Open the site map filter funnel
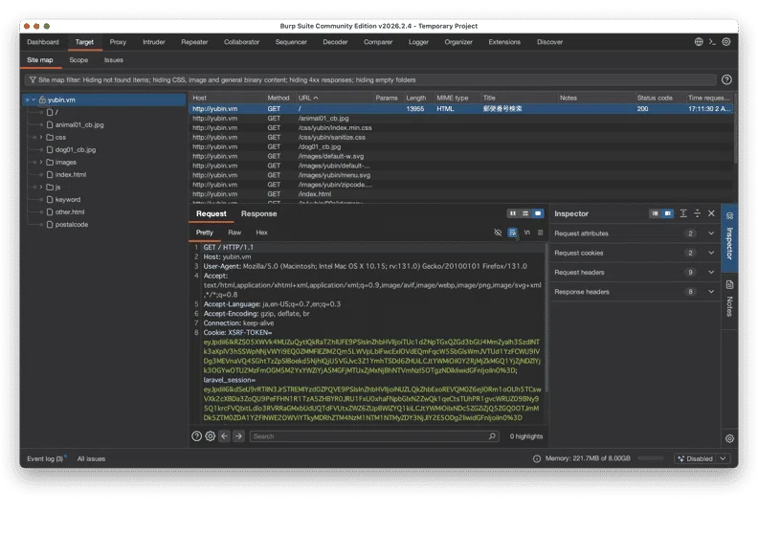Image resolution: width=758 pixels, height=555 pixels. [x=33, y=79]
